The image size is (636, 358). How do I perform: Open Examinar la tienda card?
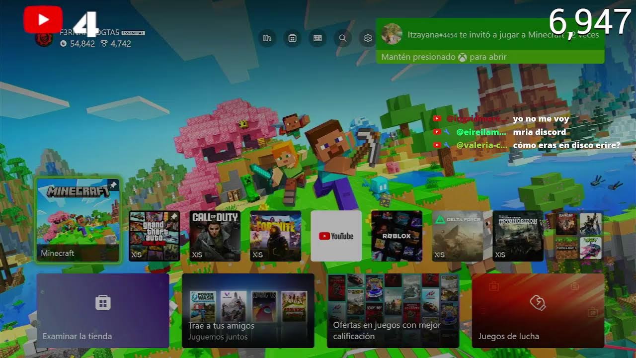(103, 311)
